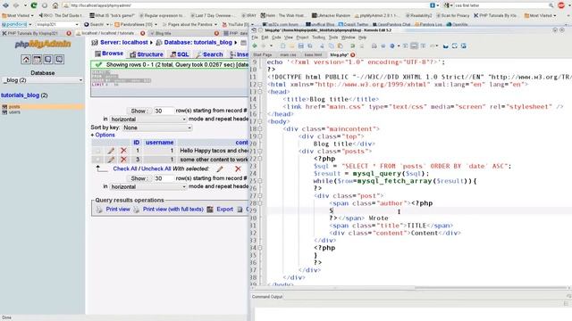This screenshot has height=321, width=572.
Task: Delete row with ID 1 red X
Action: click(x=123, y=151)
